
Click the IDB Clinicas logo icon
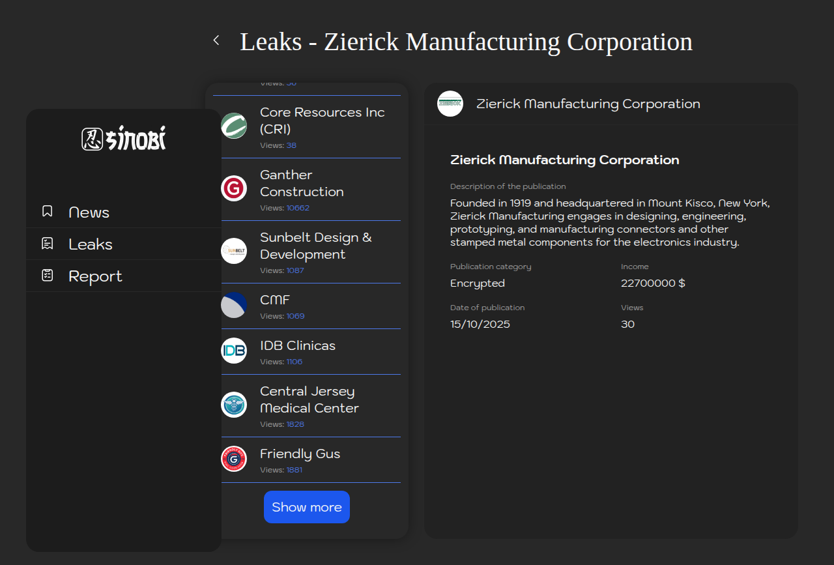[x=234, y=351]
